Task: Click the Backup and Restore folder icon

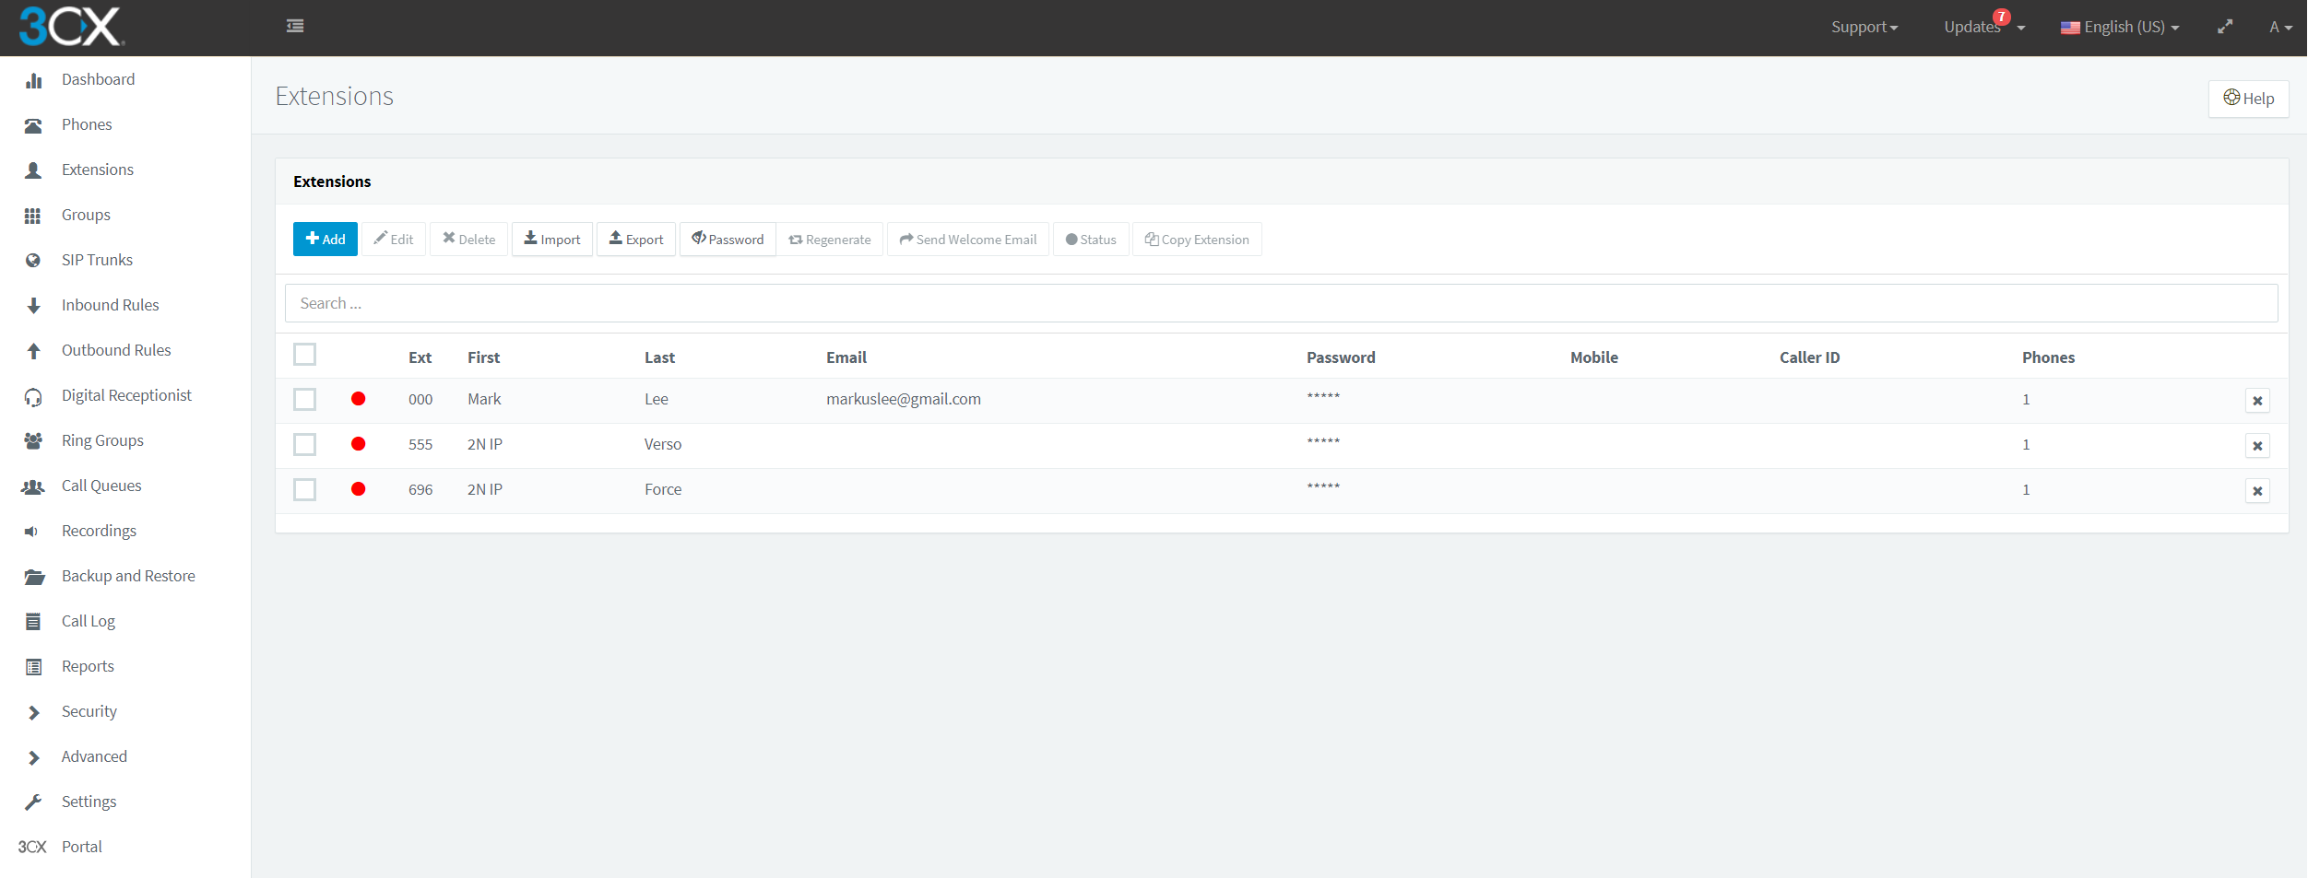Action: (x=34, y=577)
